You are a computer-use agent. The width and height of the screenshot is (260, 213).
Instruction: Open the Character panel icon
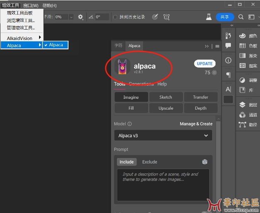[x=228, y=89]
